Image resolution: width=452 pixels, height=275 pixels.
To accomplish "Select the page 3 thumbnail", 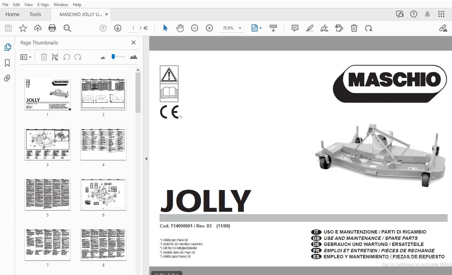I will (x=48, y=144).
